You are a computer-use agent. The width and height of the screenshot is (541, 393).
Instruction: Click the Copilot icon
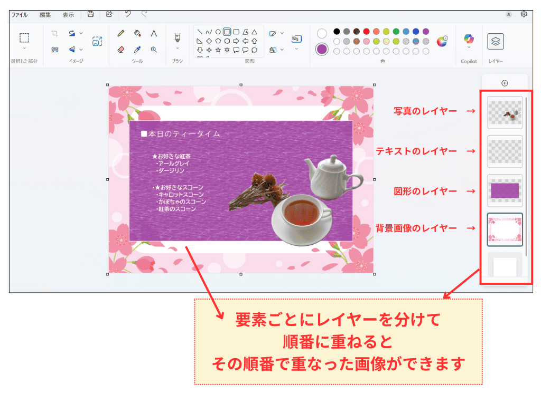[469, 40]
